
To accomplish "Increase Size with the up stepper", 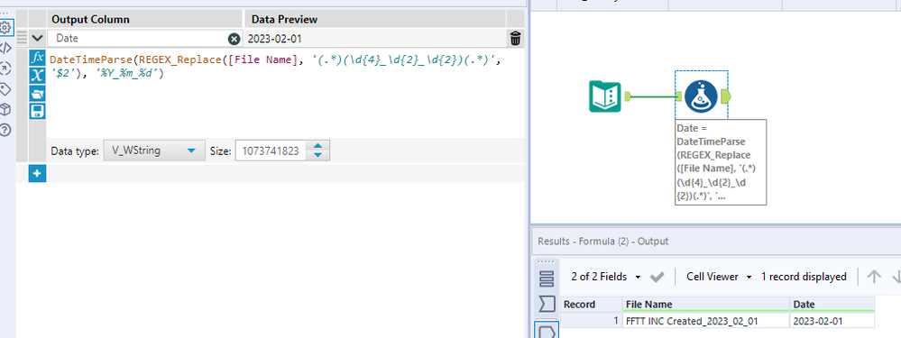I will 318,146.
